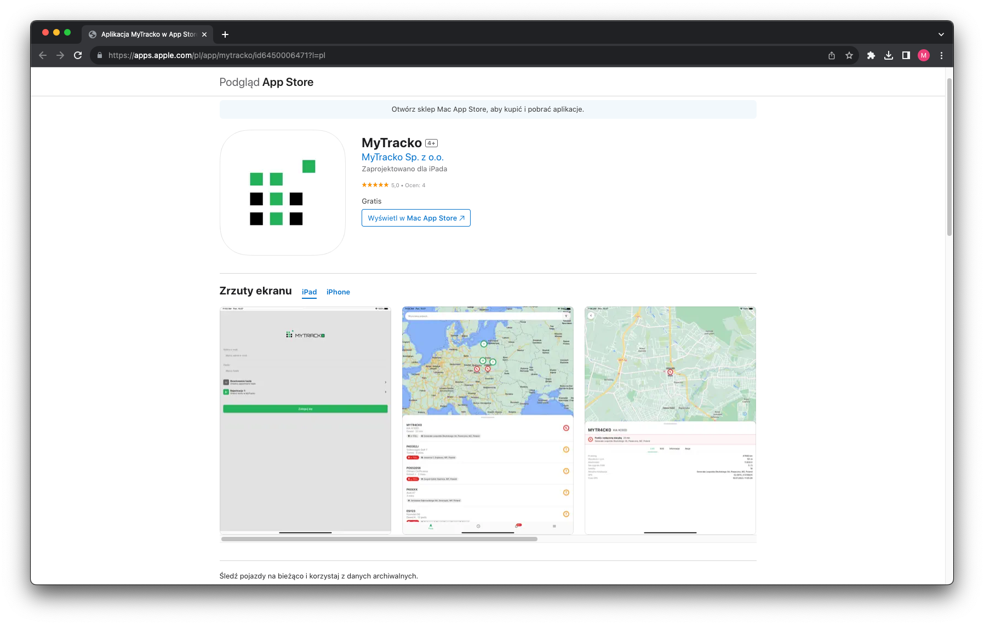
Task: Open Chrome three-dot menu
Action: 941,55
